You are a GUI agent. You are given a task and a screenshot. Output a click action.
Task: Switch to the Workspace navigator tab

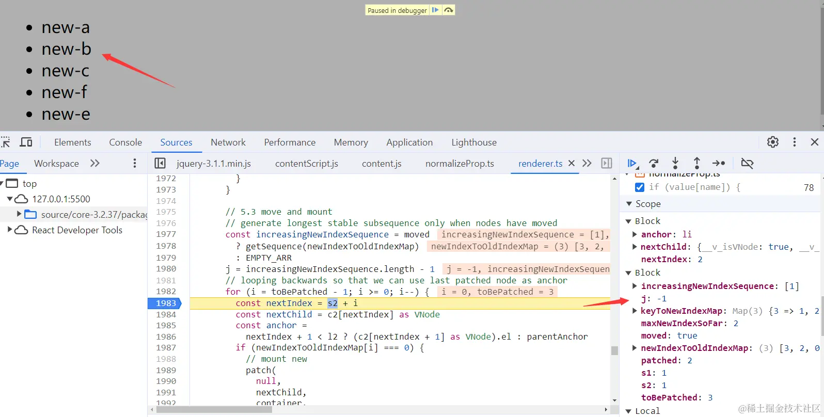(x=56, y=163)
